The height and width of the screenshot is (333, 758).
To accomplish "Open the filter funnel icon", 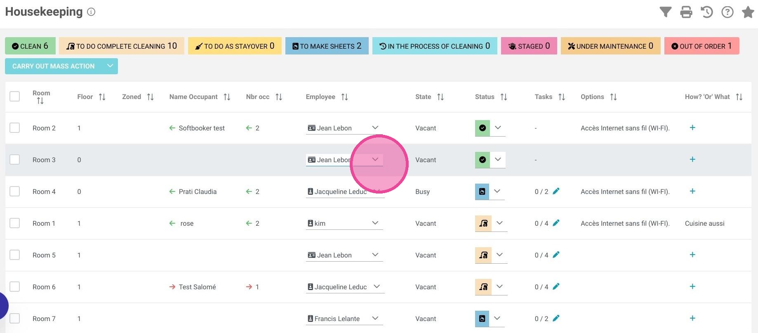I will 665,12.
